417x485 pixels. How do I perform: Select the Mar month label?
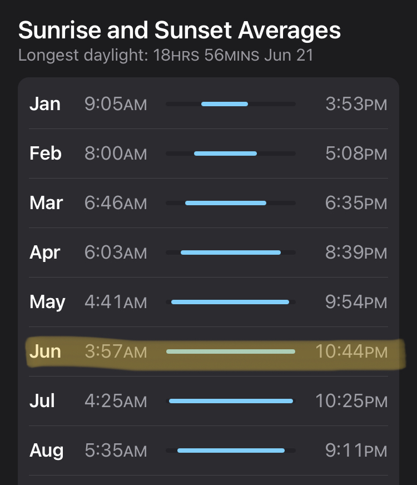(46, 203)
